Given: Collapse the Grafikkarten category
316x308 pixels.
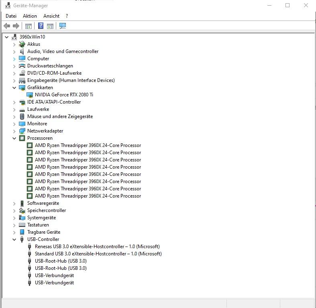Looking at the screenshot, I should pyautogui.click(x=14, y=88).
